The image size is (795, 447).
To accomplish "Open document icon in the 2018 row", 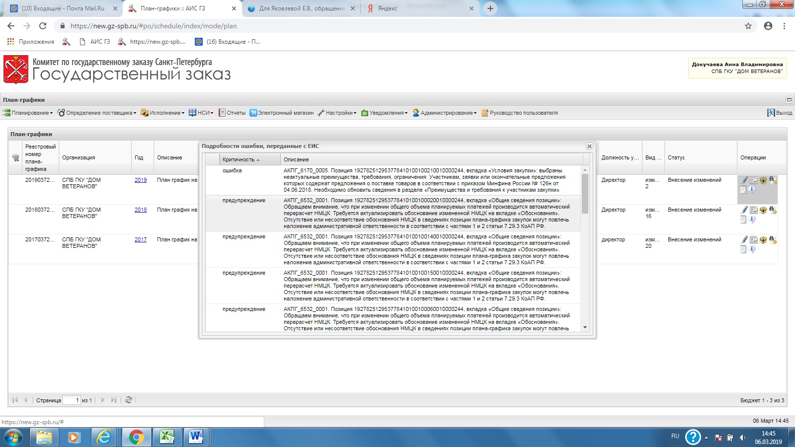I will coord(743,219).
